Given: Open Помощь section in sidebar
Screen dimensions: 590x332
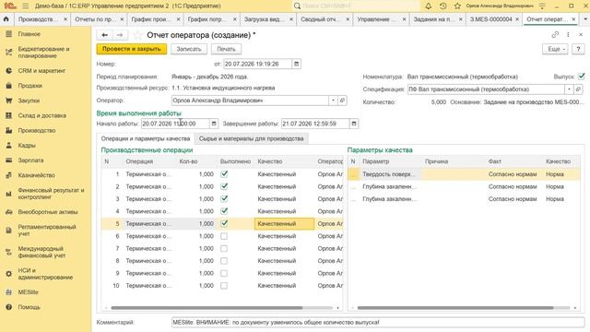Looking at the screenshot, I should pyautogui.click(x=29, y=307).
